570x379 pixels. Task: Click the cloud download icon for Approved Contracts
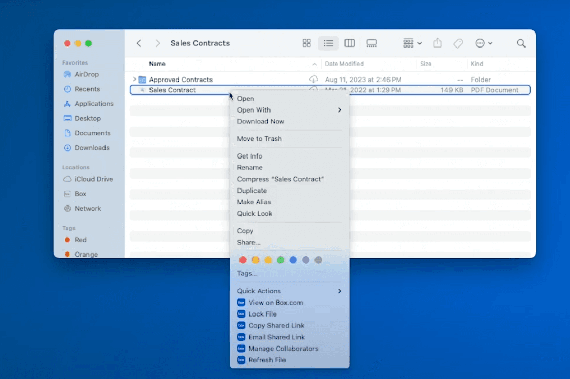[x=313, y=80]
